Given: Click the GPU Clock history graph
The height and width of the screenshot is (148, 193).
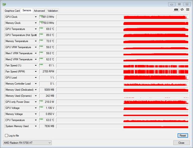Looking at the screenshot, I should click(122, 17).
